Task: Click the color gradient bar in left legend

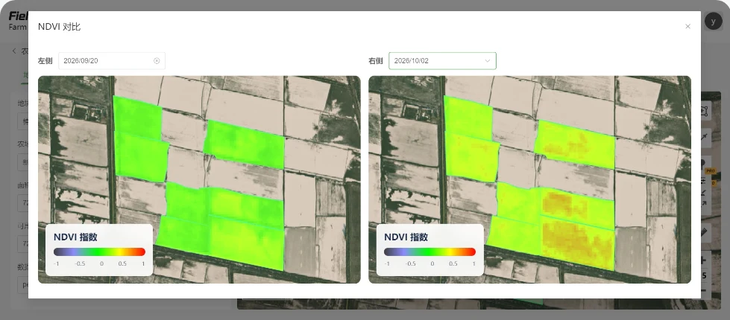Action: [x=100, y=252]
